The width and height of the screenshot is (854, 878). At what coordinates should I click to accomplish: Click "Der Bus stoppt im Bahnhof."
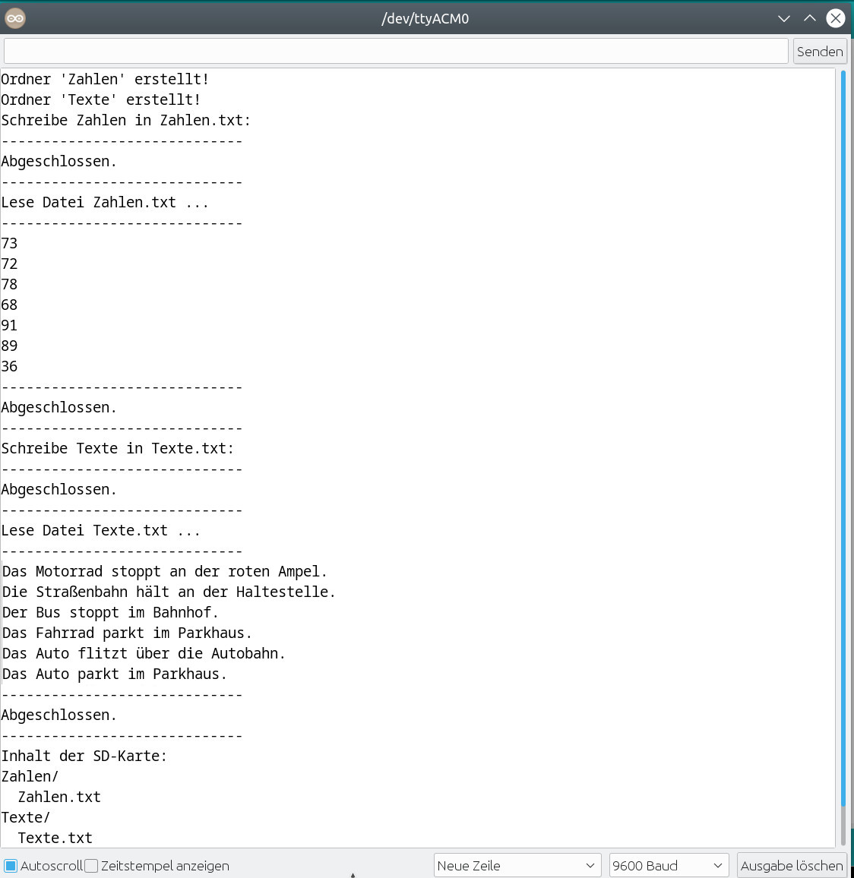[110, 613]
